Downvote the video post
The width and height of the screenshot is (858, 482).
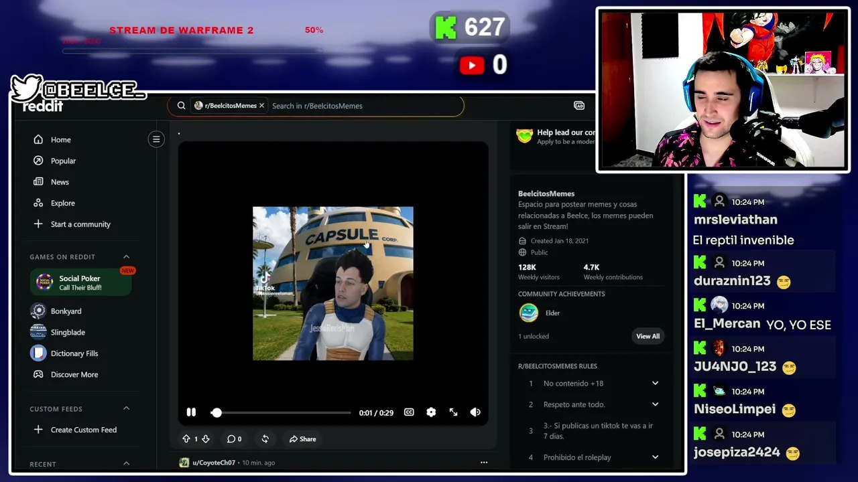(206, 439)
